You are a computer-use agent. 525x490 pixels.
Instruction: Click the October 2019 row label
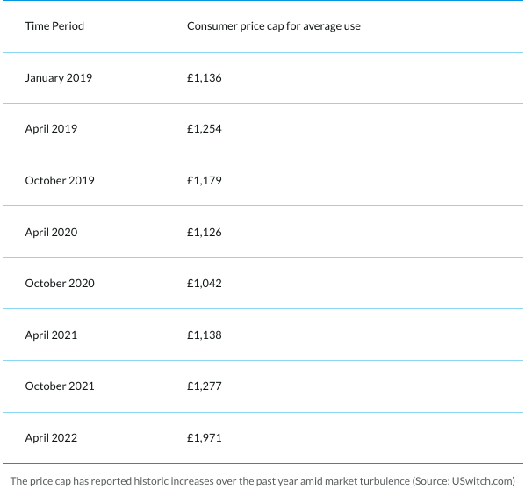[60, 181]
